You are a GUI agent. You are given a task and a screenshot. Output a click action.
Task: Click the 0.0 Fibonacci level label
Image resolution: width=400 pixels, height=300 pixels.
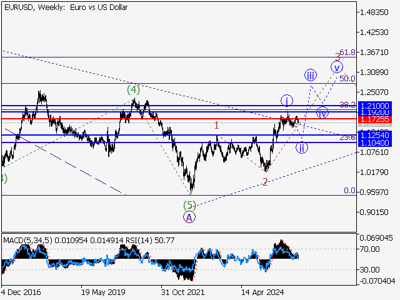(x=349, y=191)
